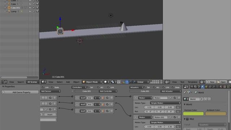231x130 pixels.
Task: Open the text editor type selector
Action: [x=168, y=82]
